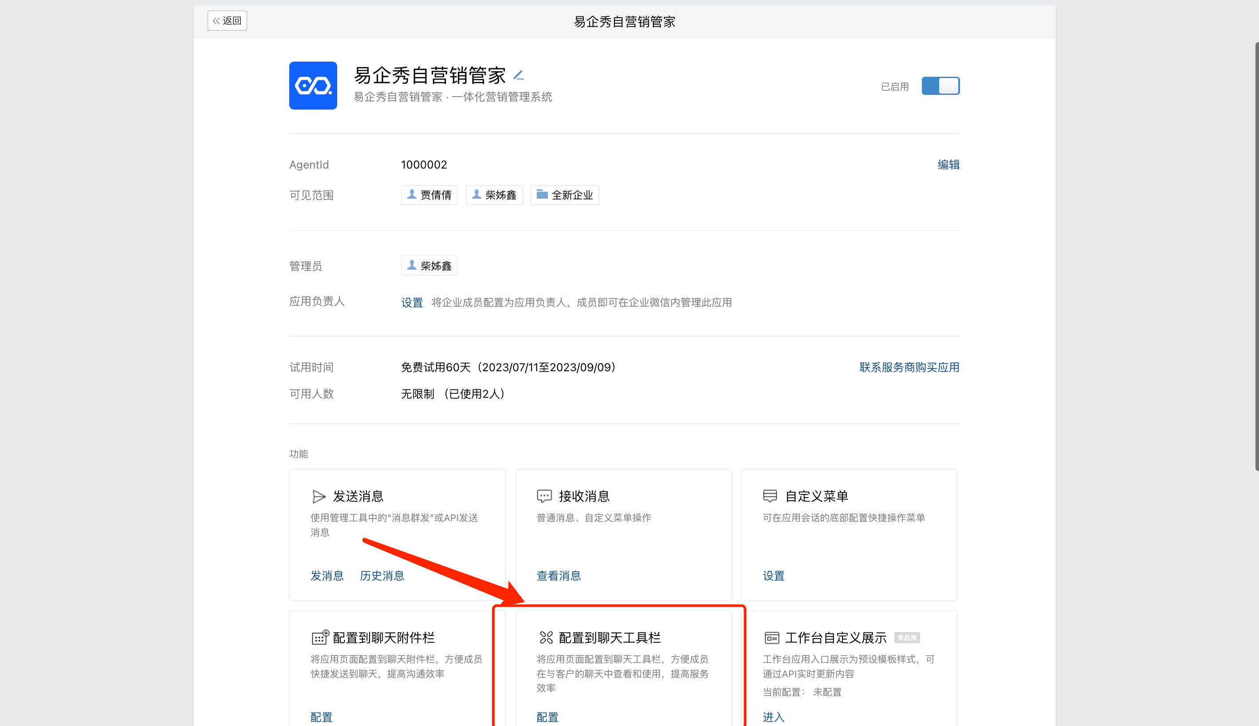This screenshot has height=726, width=1259.
Task: Click the person icon on 贾倩倩 tag
Action: pos(412,194)
